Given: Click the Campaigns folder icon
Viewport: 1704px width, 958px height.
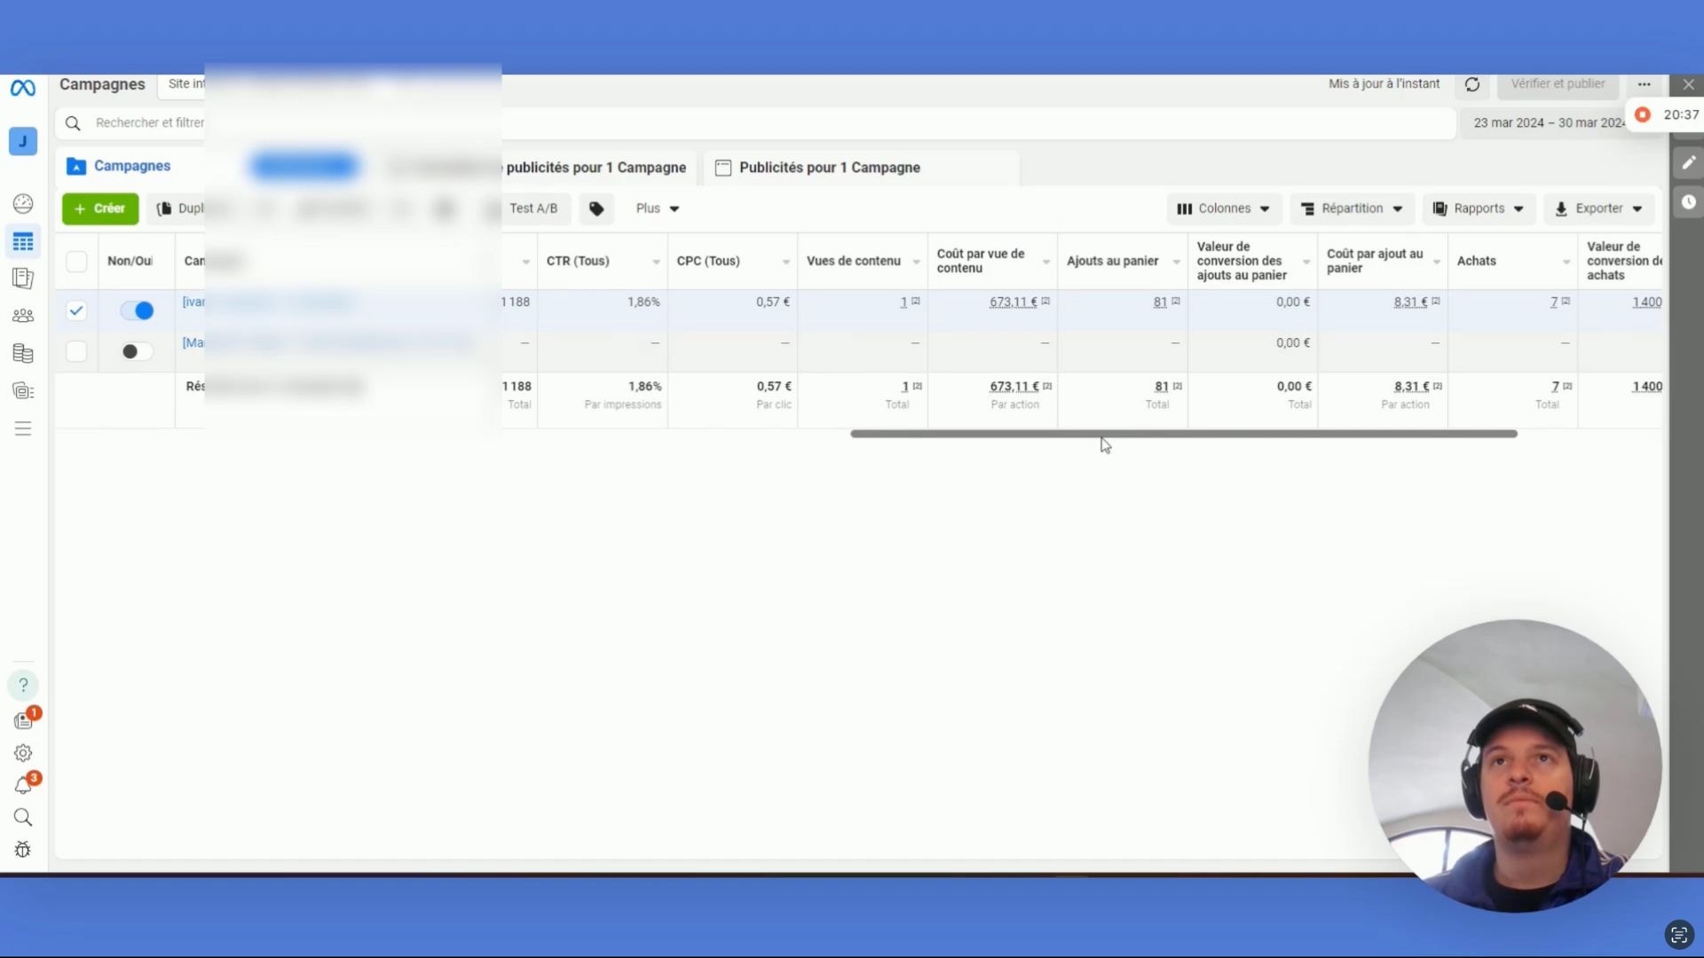Looking at the screenshot, I should point(76,167).
